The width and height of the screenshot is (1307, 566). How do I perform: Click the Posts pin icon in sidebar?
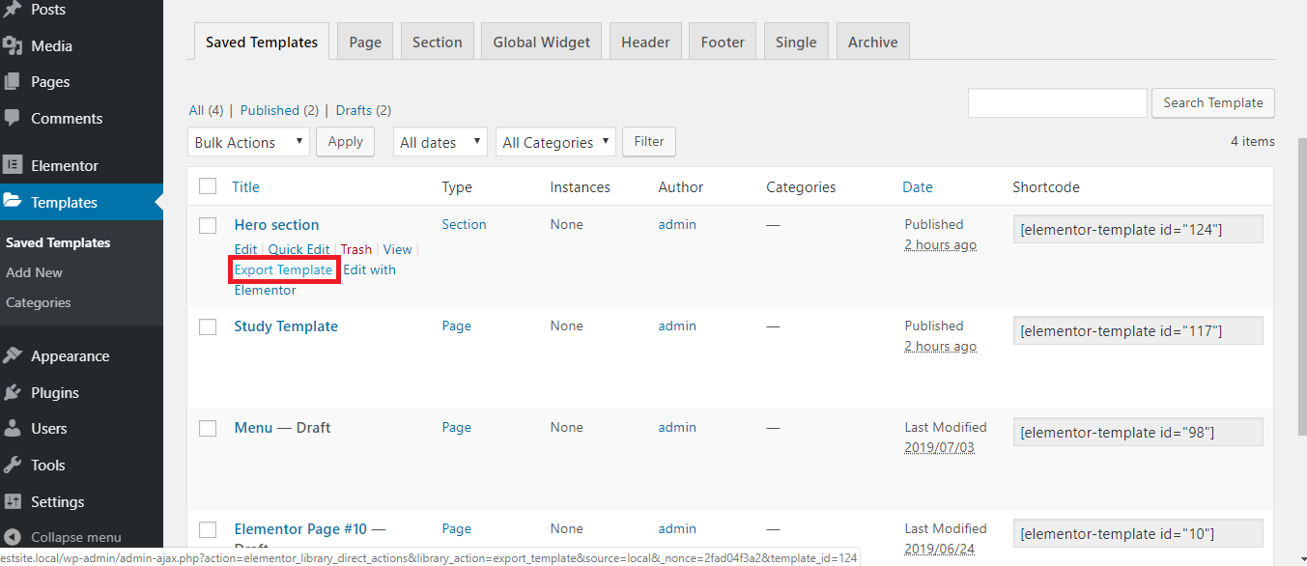pos(13,10)
